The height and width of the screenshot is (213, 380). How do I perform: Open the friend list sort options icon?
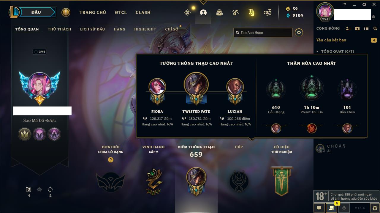(x=366, y=28)
